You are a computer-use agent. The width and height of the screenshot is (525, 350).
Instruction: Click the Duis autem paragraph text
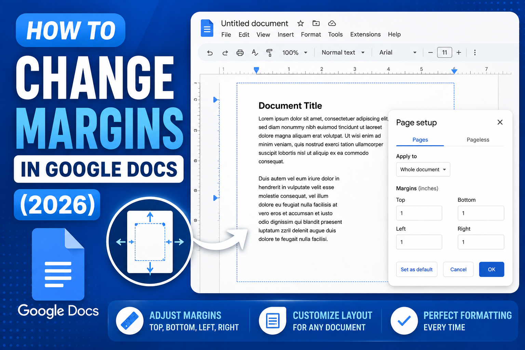pyautogui.click(x=300, y=209)
